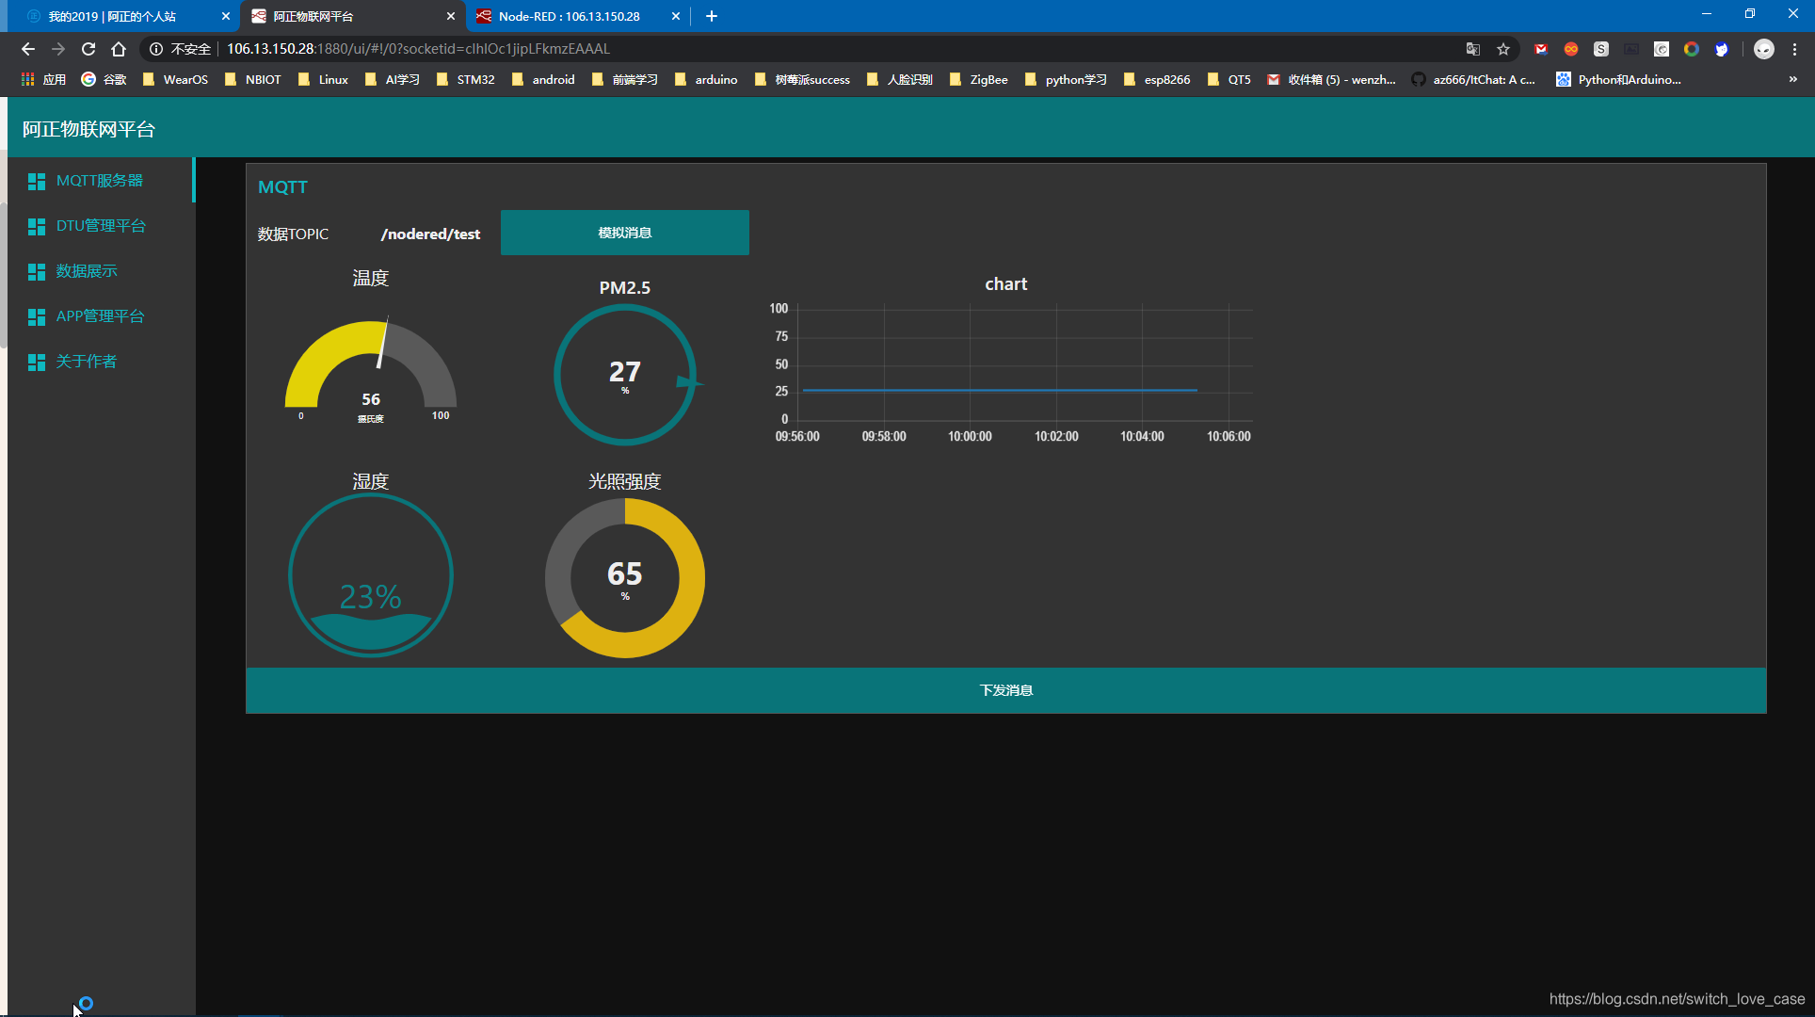Click the 温度 gauge widget
Image resolution: width=1815 pixels, height=1017 pixels.
[x=371, y=367]
